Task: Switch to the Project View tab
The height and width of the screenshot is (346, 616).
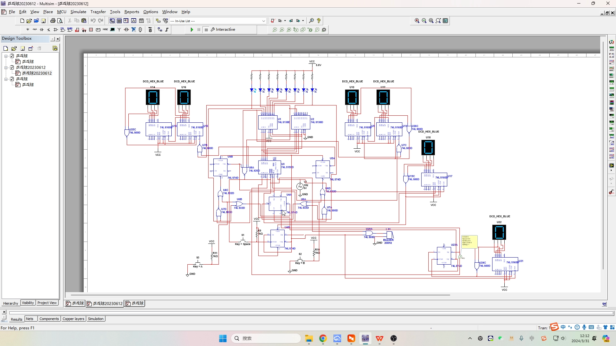Action: pos(47,303)
